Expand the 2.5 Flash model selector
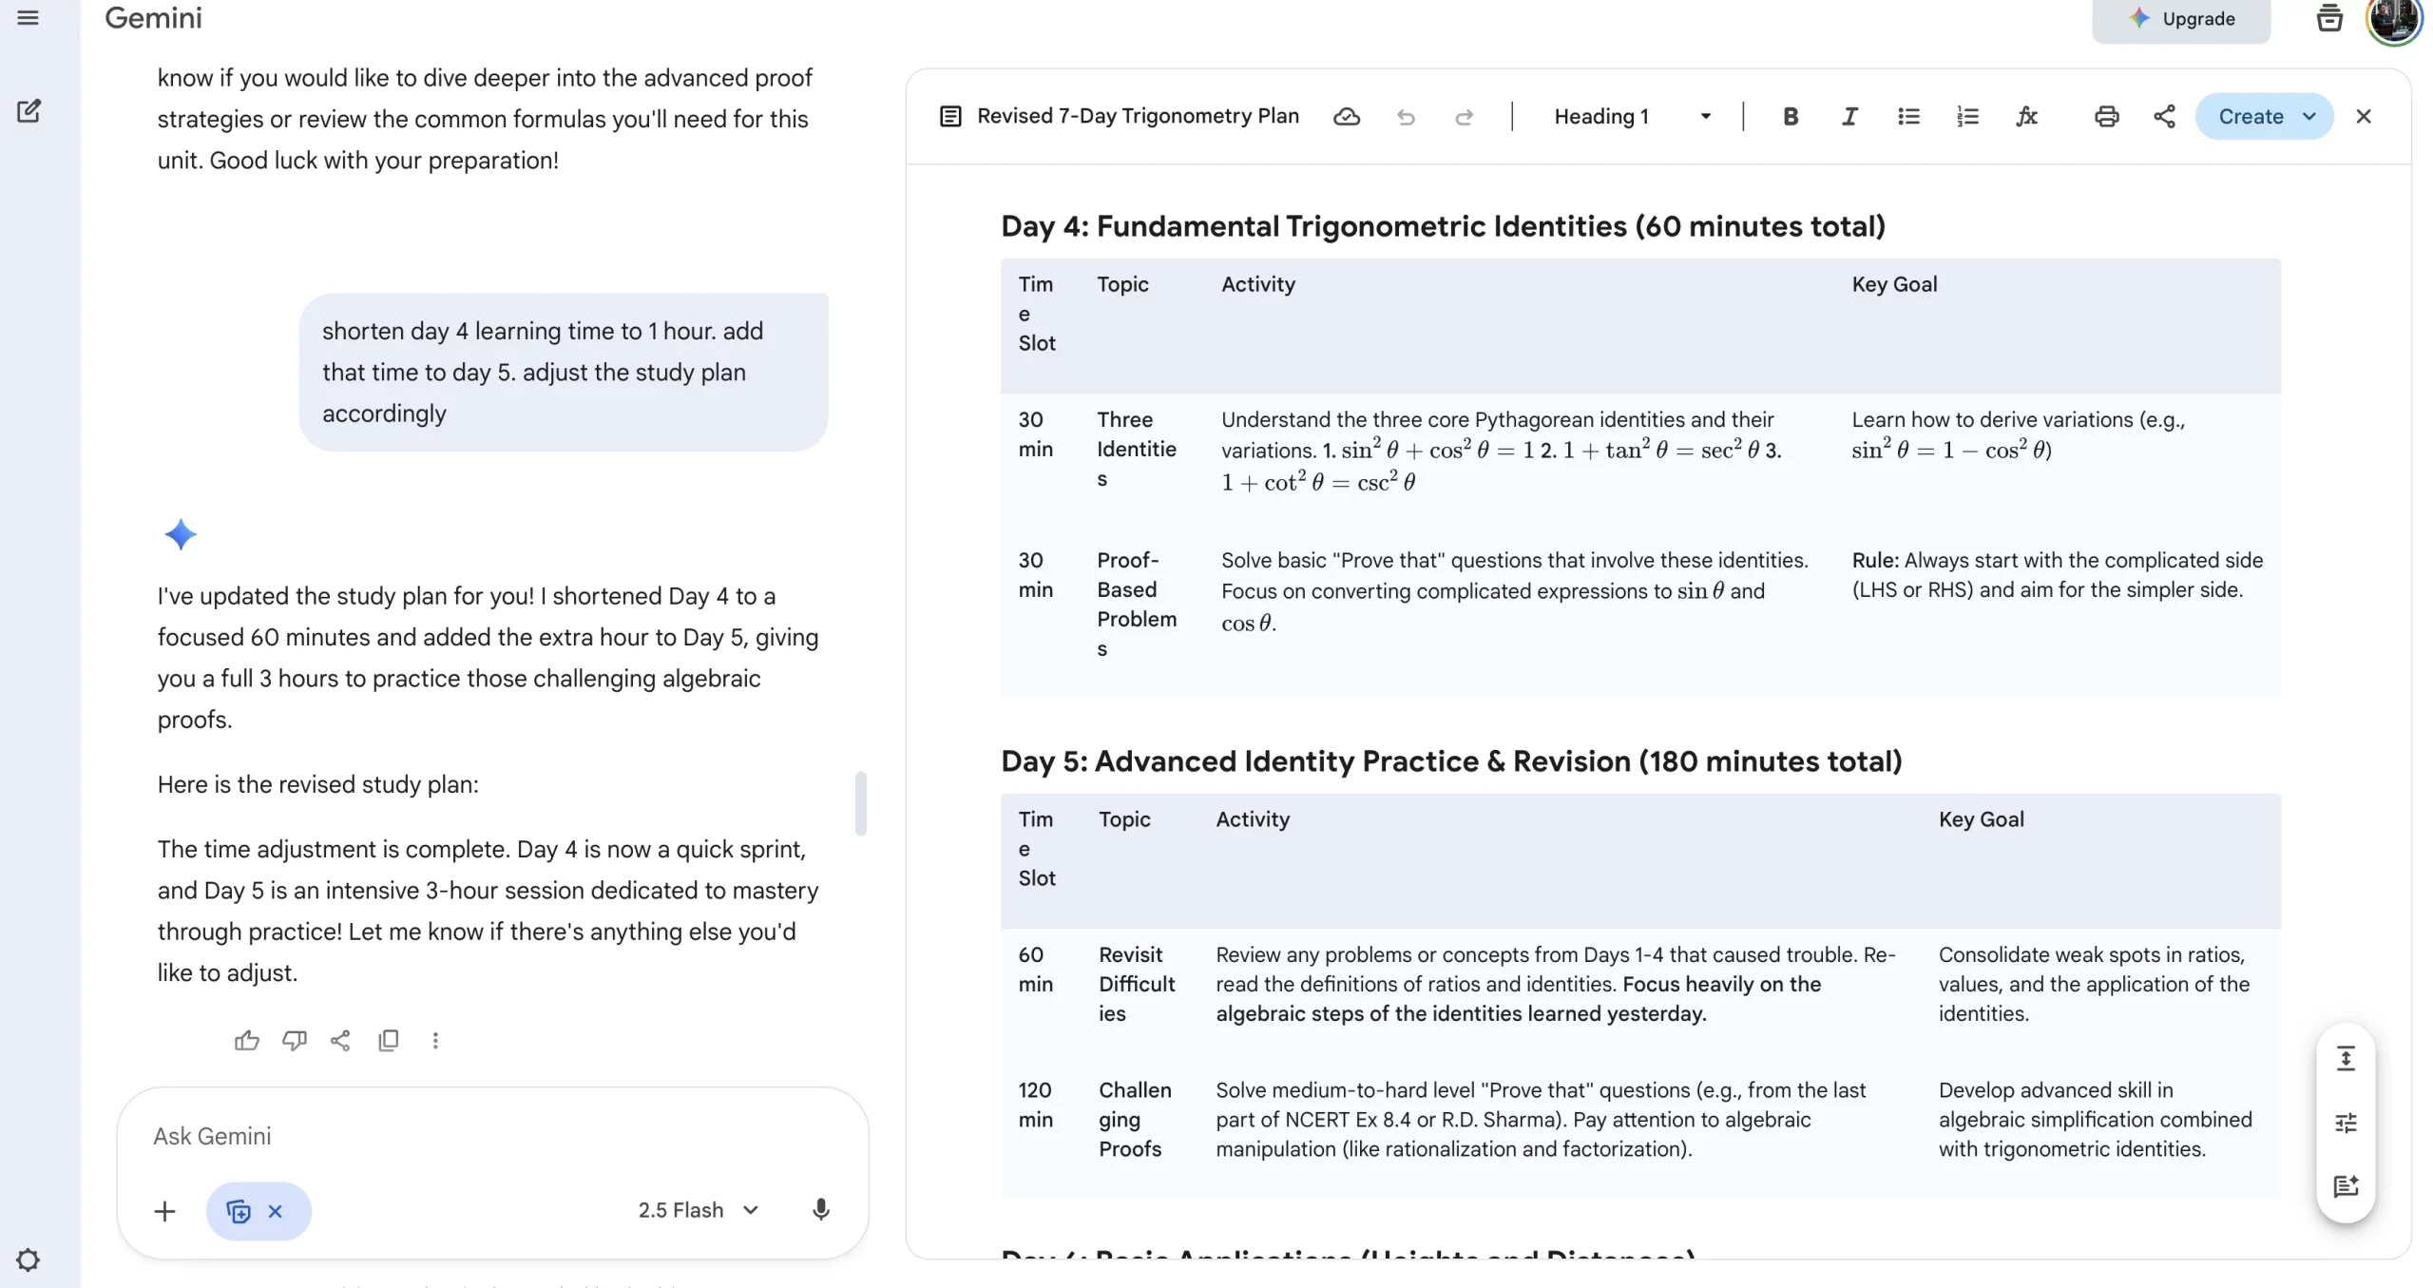 click(x=699, y=1210)
